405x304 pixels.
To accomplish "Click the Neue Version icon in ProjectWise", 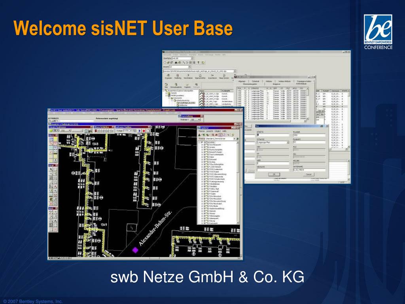I will click(224, 76).
